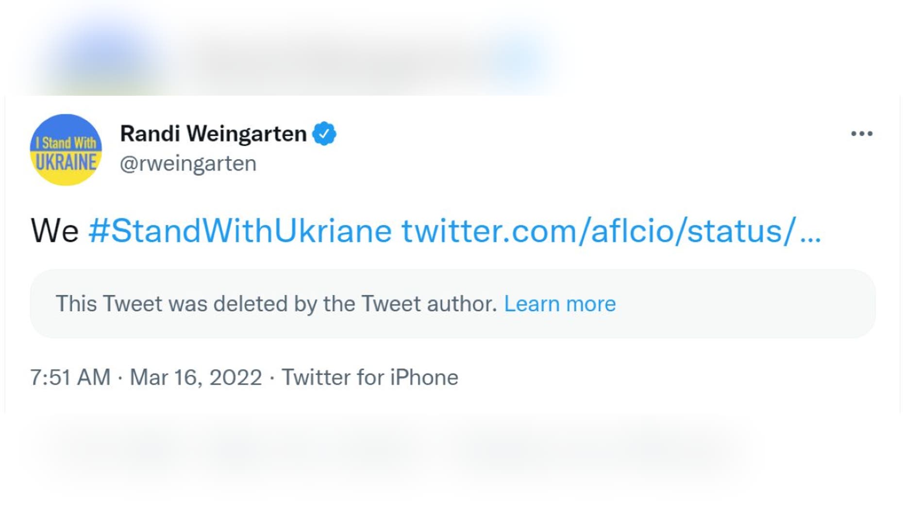Screen dimensions: 904x509
Task: Select the ellipsis icon in the top corner
Action: coord(862,134)
